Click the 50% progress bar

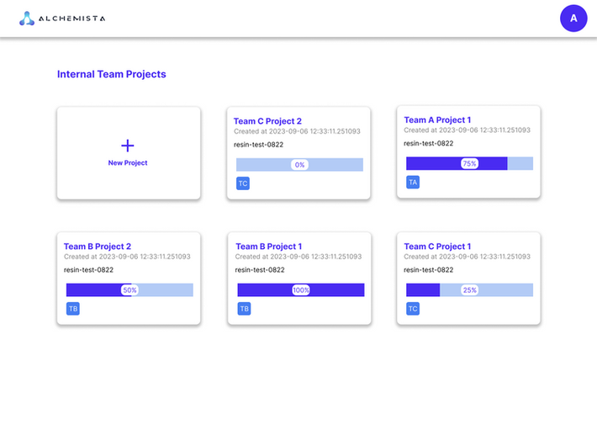pyautogui.click(x=129, y=290)
